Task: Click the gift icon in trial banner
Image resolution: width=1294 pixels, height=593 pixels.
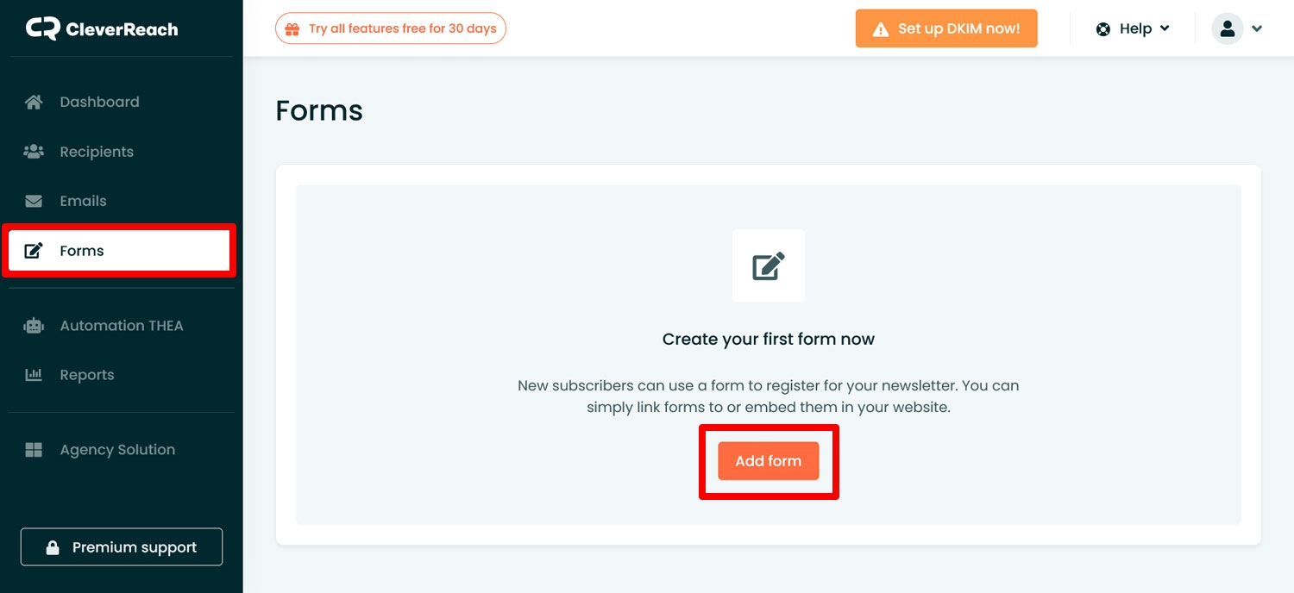Action: pyautogui.click(x=292, y=28)
